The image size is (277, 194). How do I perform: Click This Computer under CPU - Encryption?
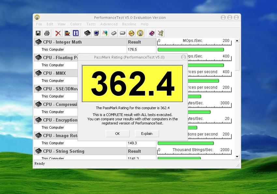53,127
